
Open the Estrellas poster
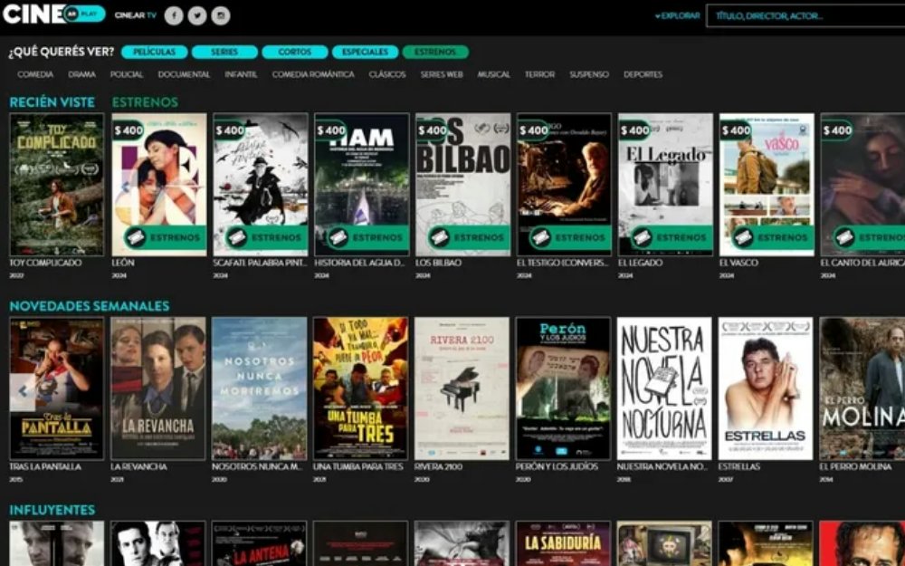766,389
